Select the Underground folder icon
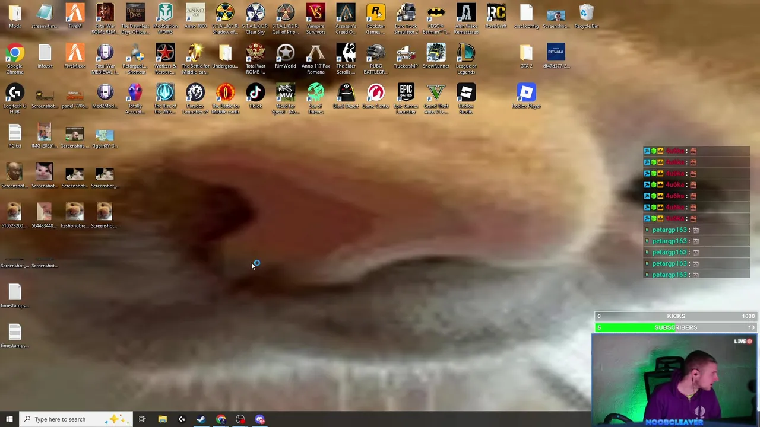Viewport: 760px width, 427px height. 225,56
